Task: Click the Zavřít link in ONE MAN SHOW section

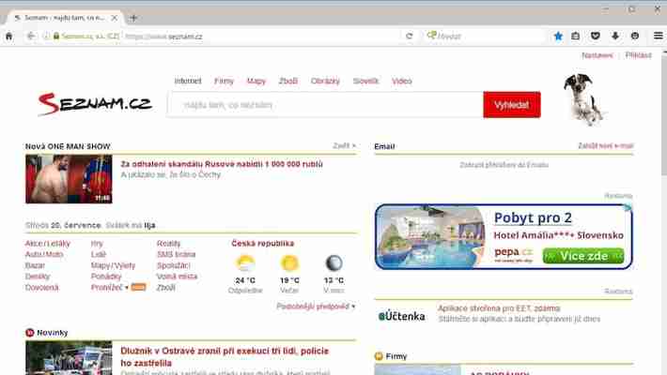Action: tap(344, 145)
